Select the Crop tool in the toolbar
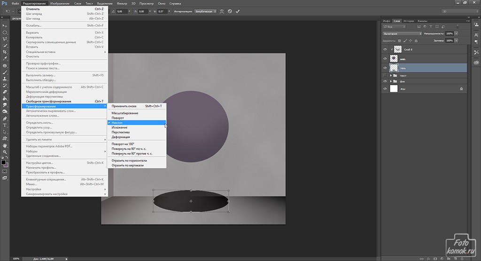 5,52
